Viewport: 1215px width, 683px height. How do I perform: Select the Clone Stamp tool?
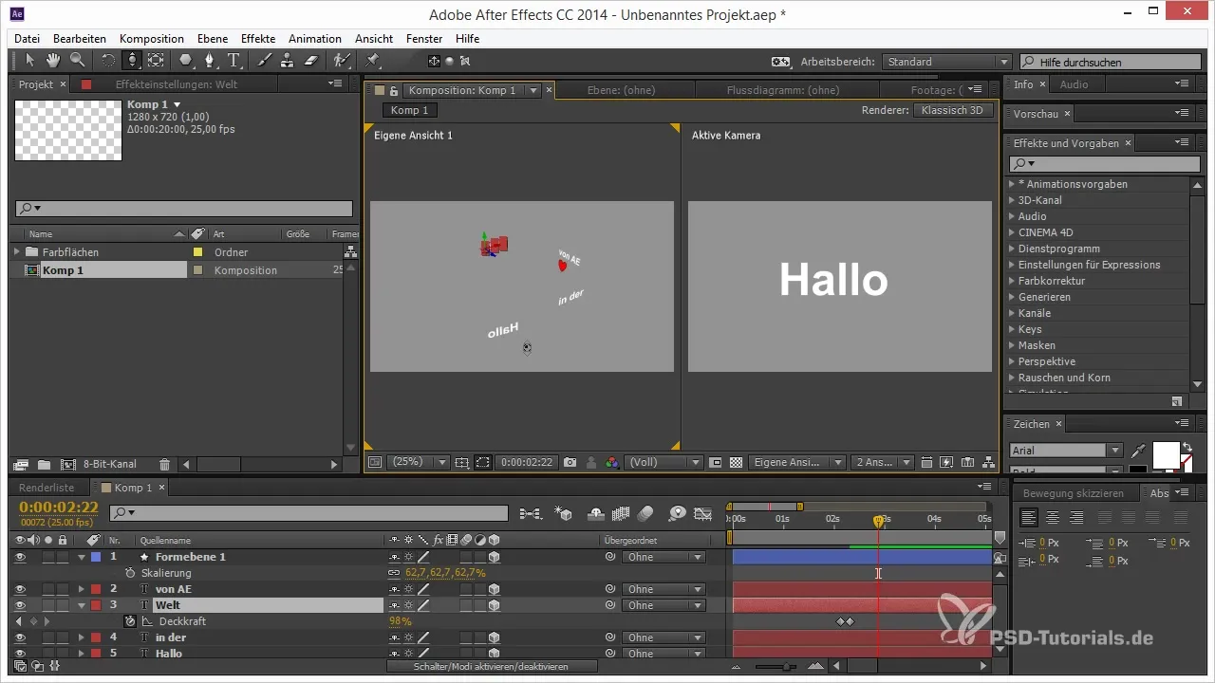point(288,61)
